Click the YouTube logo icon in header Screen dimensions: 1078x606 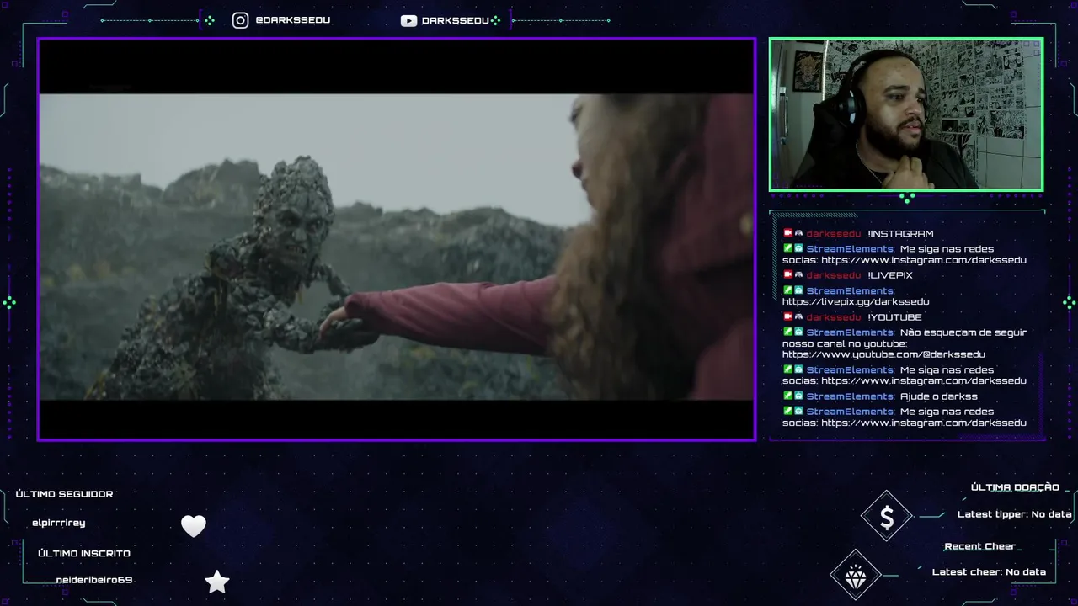[x=408, y=21]
